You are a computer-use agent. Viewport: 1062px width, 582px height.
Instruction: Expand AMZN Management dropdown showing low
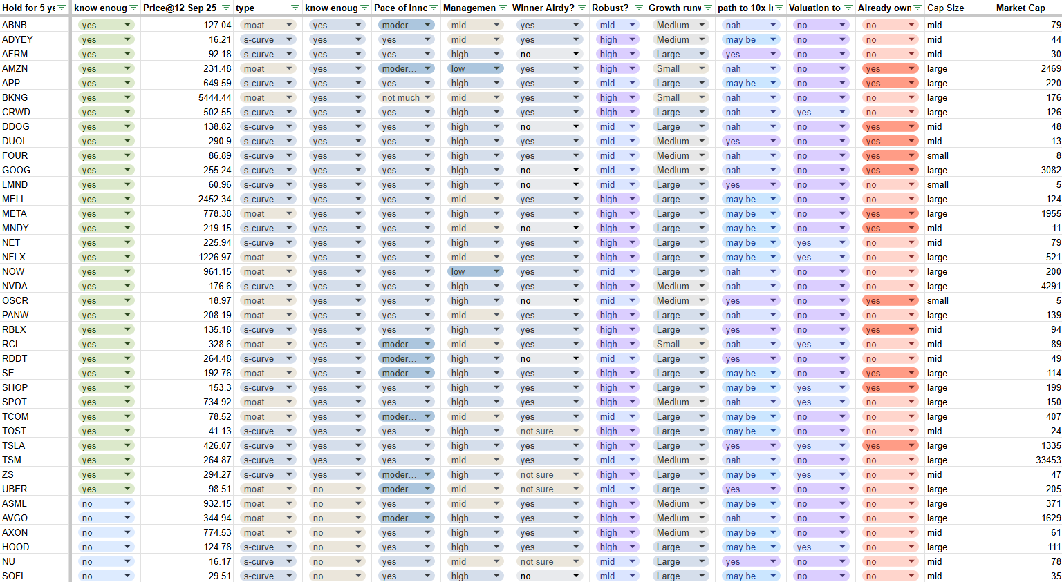[x=496, y=68]
